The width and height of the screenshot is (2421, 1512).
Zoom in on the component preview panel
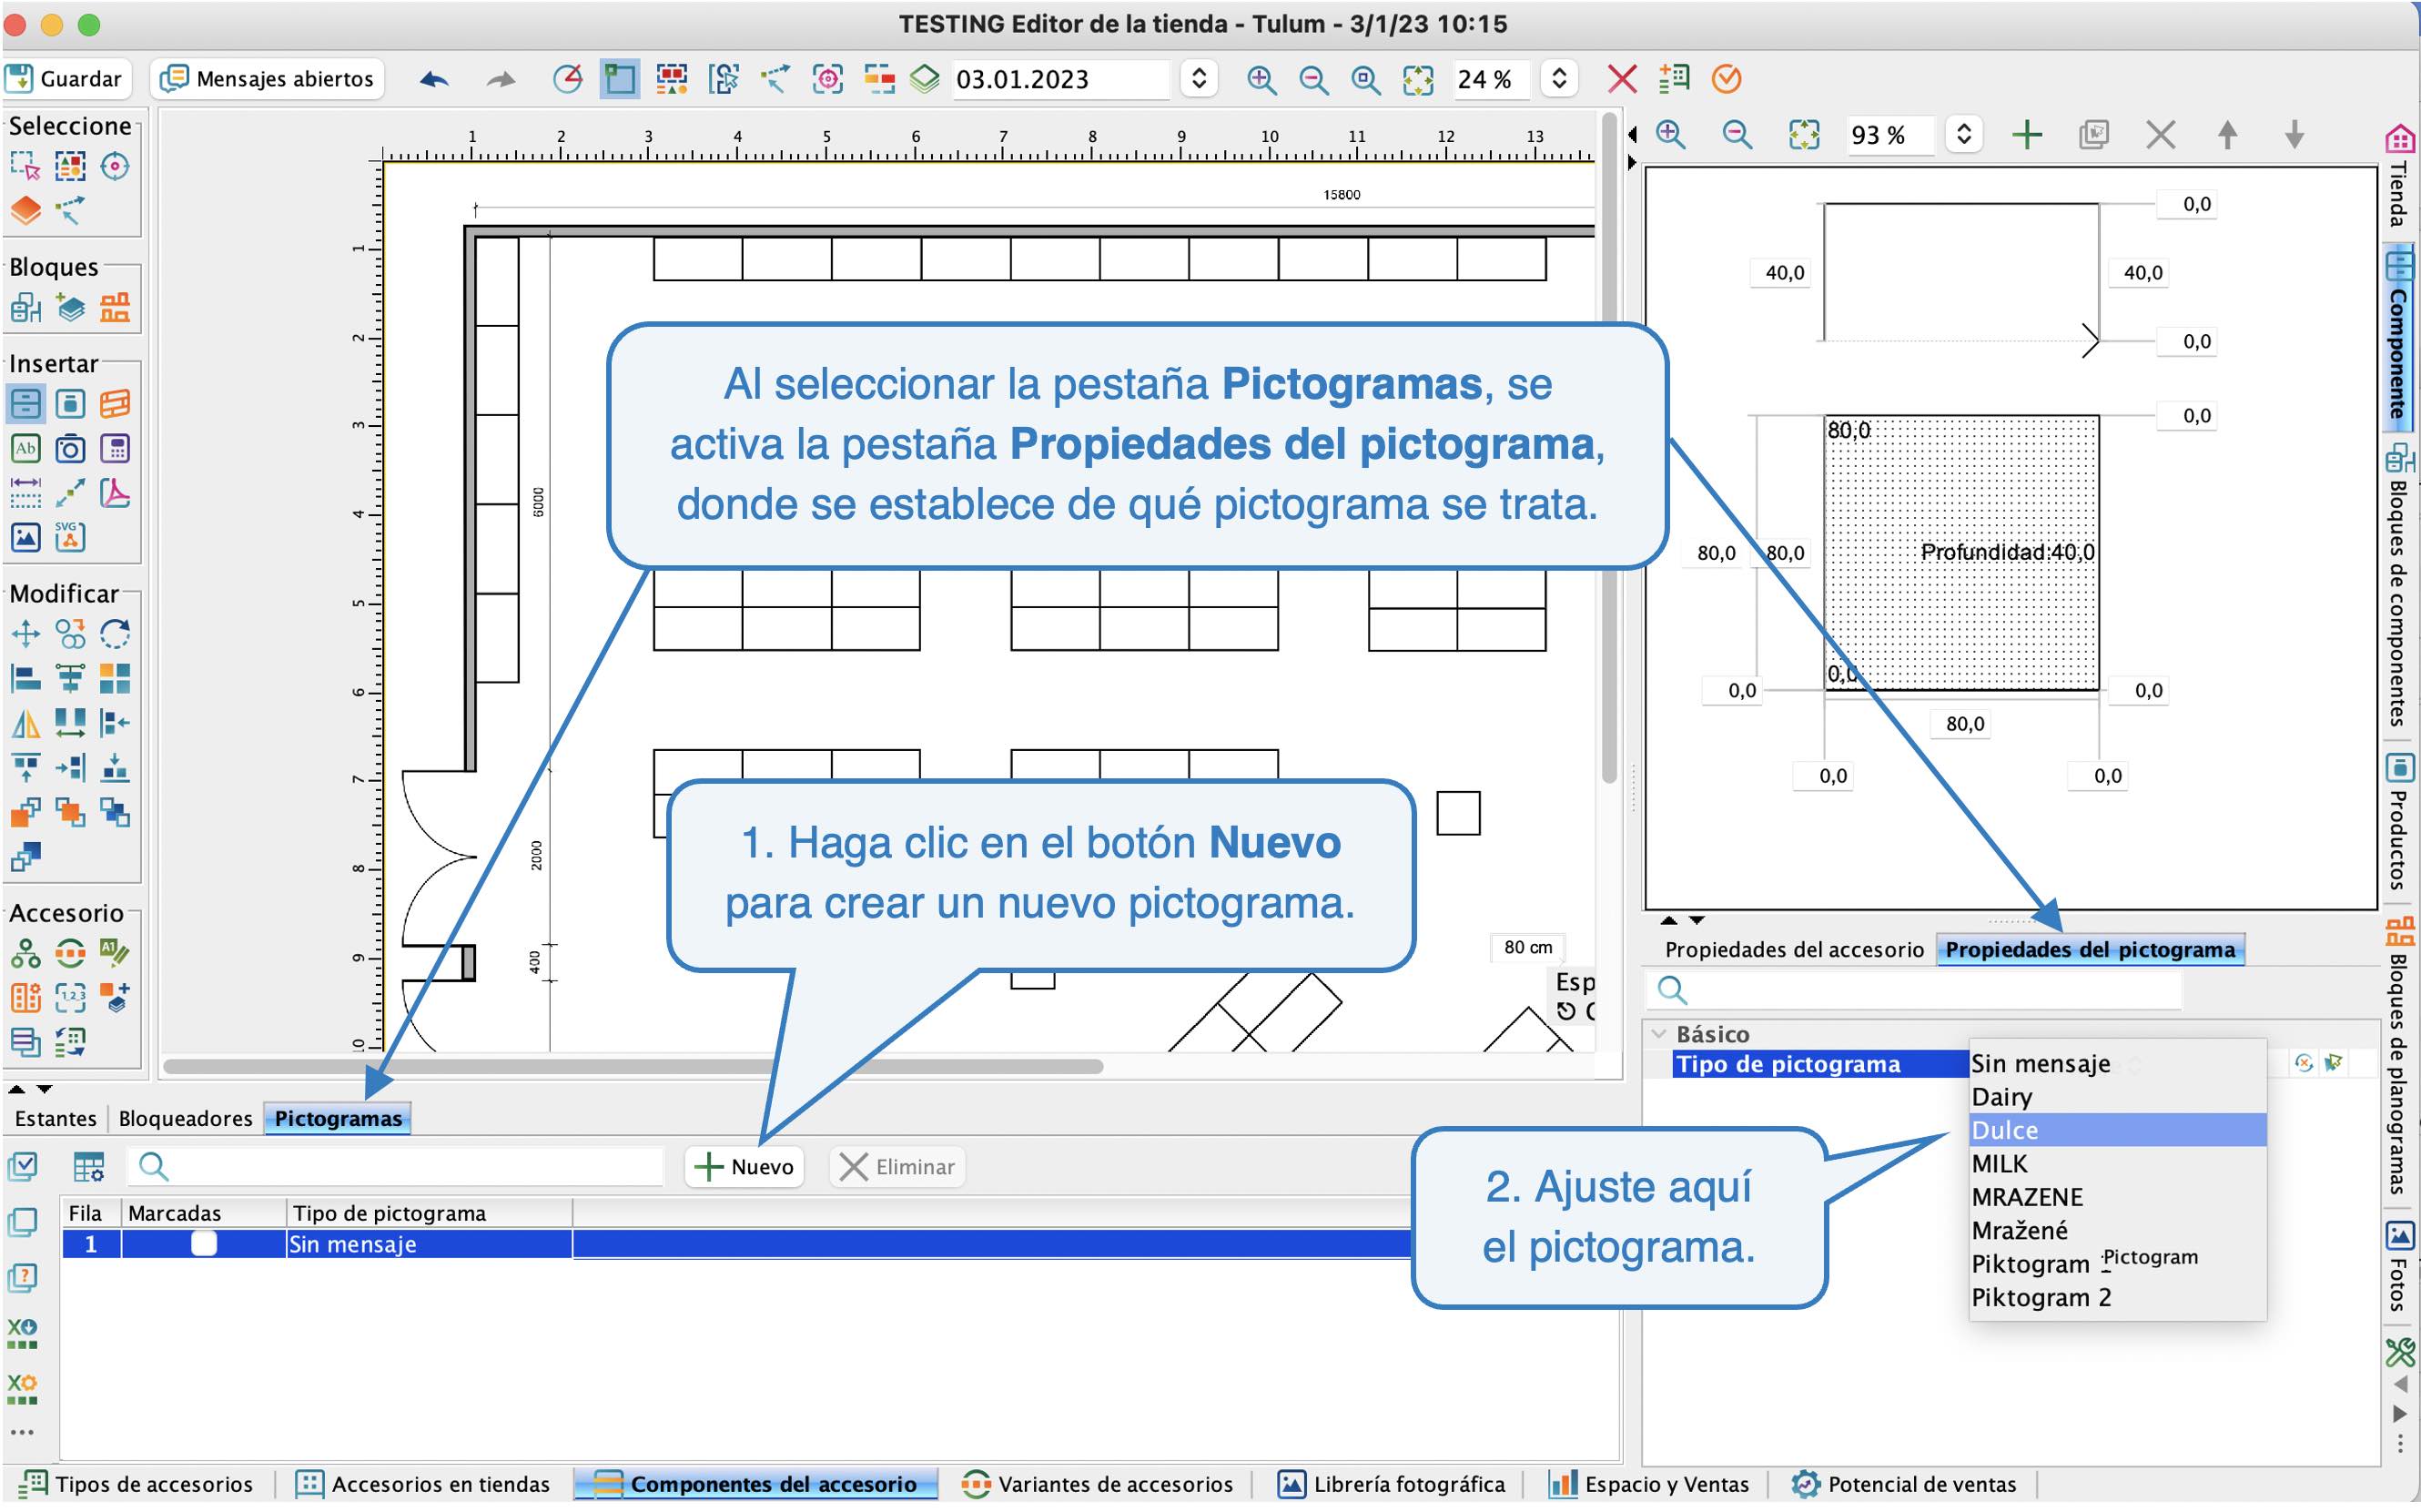pyautogui.click(x=1670, y=134)
